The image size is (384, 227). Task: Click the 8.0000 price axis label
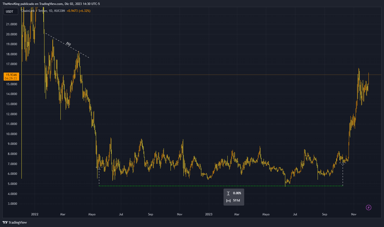pyautogui.click(x=12, y=154)
